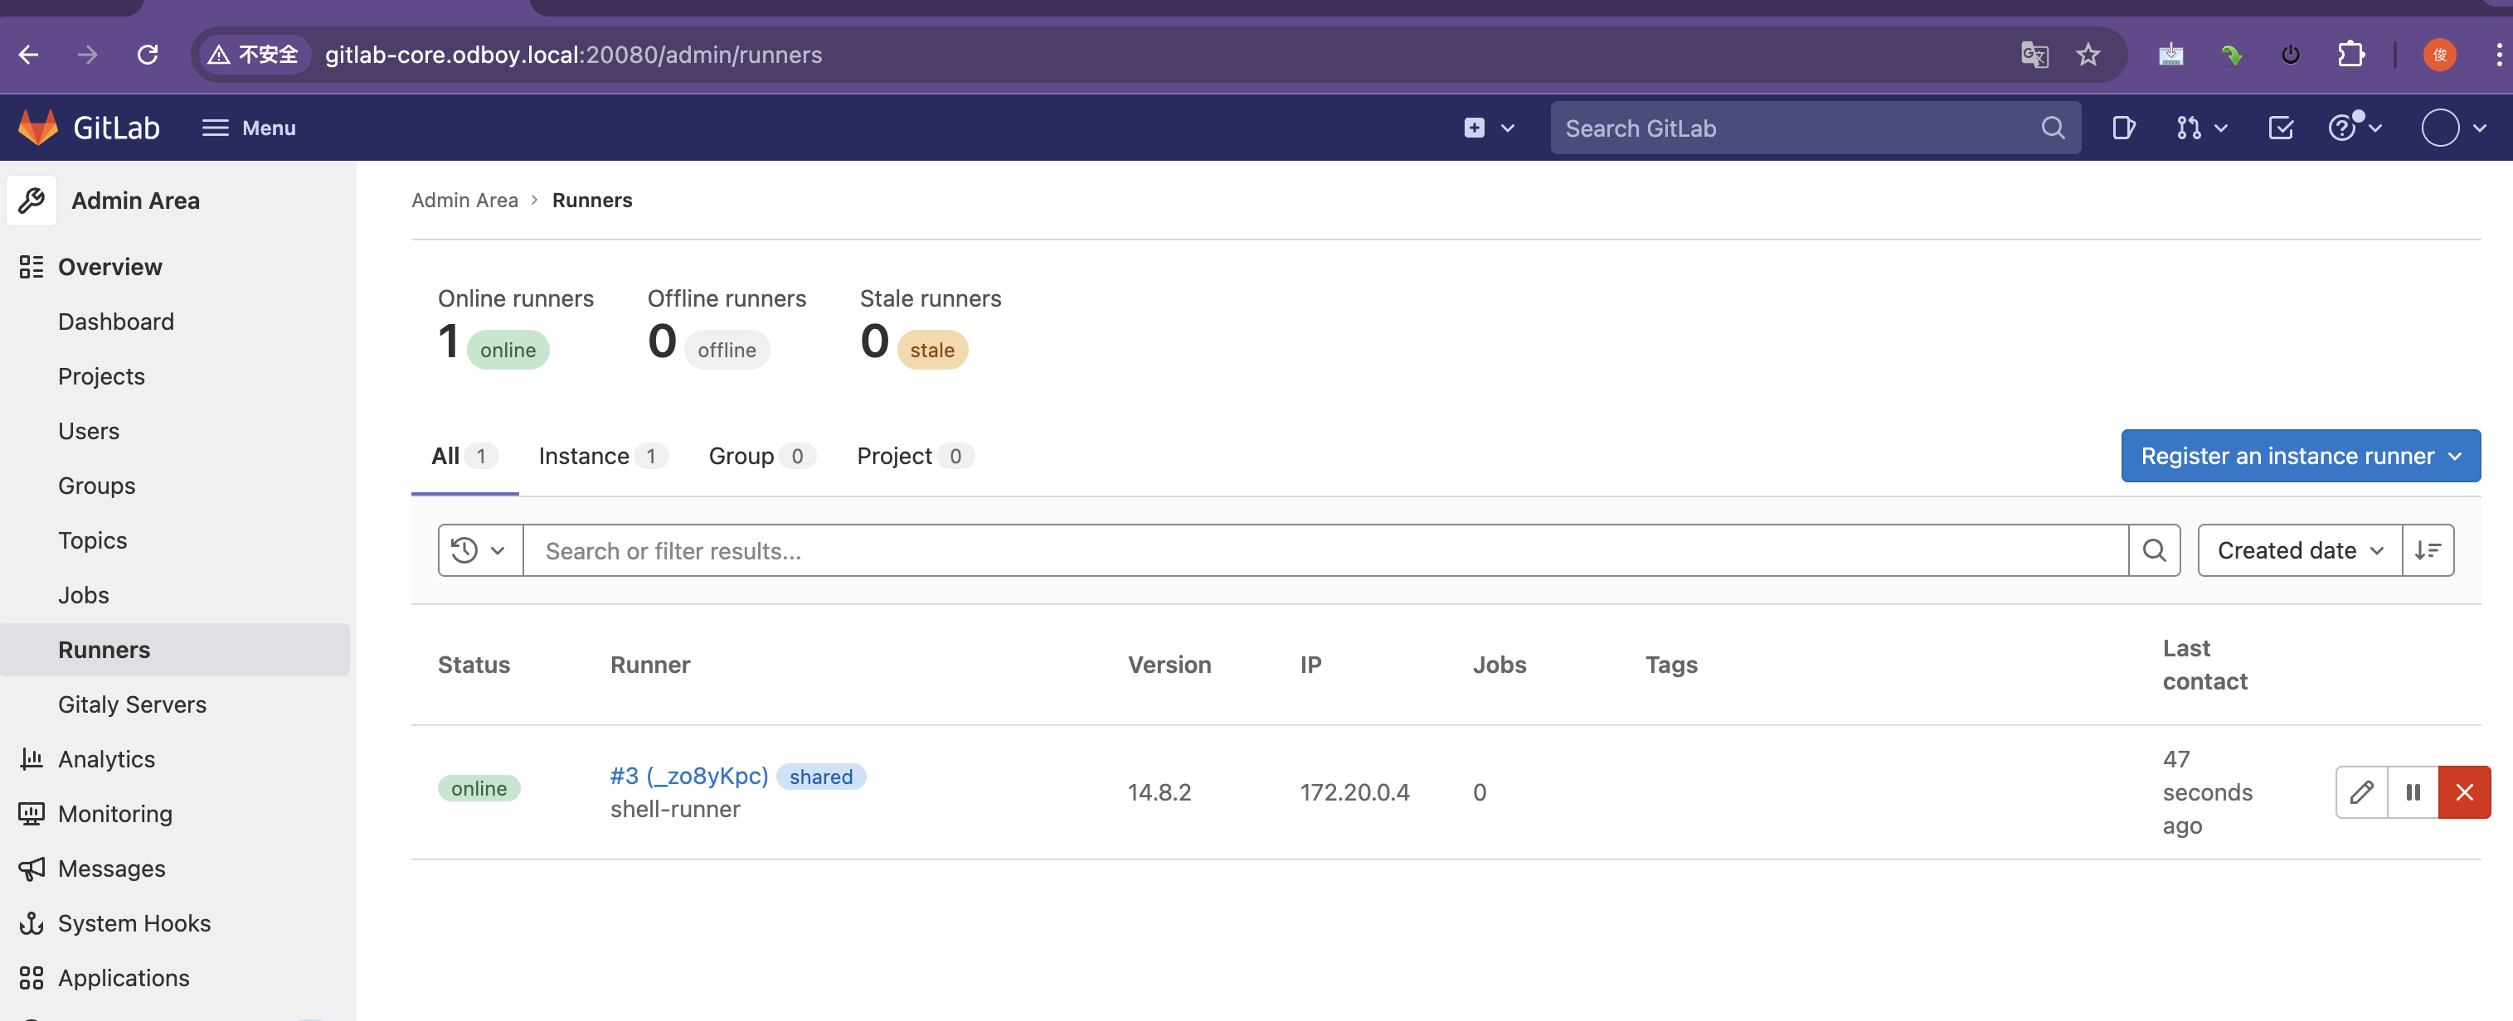This screenshot has width=2513, height=1021.
Task: Click the search magnifier button beside filter field
Action: (x=2154, y=550)
